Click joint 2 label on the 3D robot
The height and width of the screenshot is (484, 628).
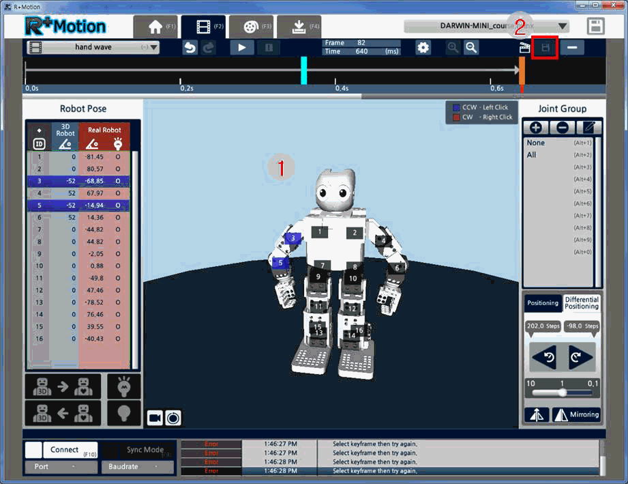355,232
